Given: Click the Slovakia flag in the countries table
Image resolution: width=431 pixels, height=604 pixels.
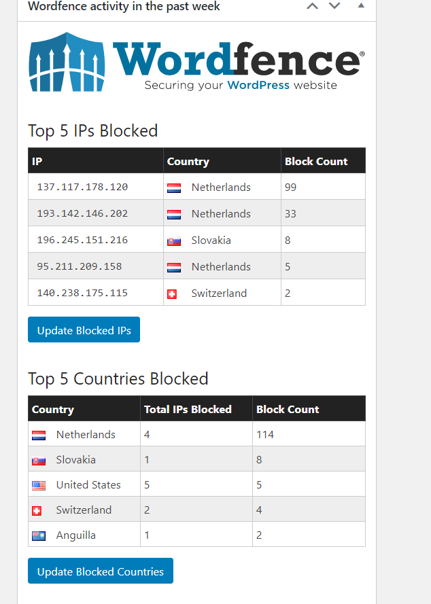Looking at the screenshot, I should (x=39, y=461).
